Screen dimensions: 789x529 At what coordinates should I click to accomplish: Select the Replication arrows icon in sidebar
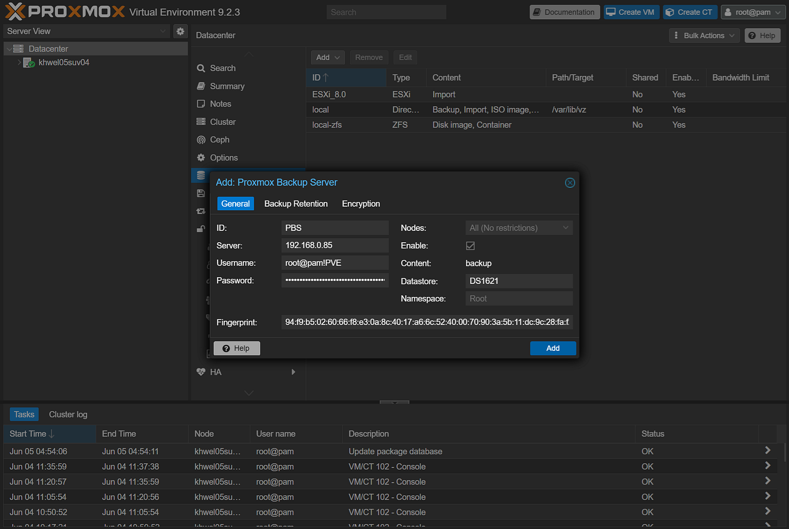click(201, 211)
